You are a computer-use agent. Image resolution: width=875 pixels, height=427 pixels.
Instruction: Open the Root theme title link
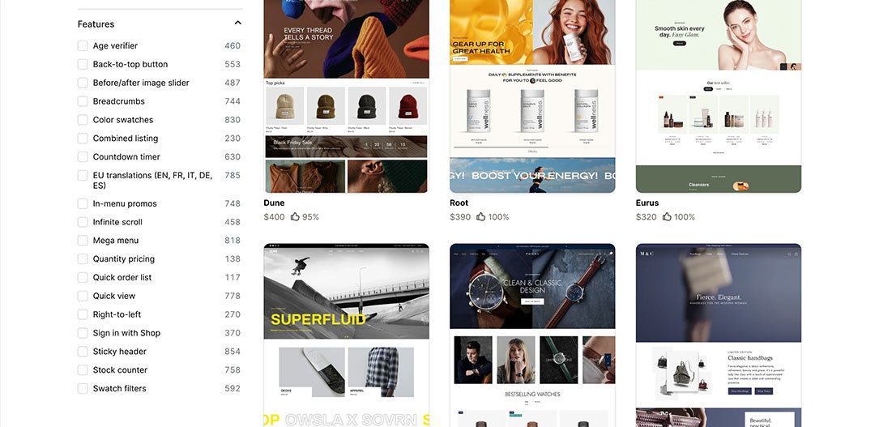tap(459, 203)
